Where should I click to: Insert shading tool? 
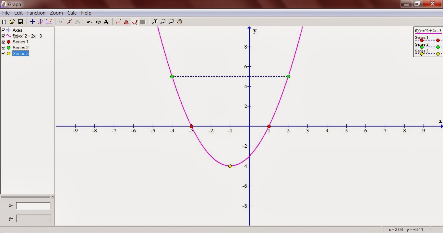click(x=78, y=22)
